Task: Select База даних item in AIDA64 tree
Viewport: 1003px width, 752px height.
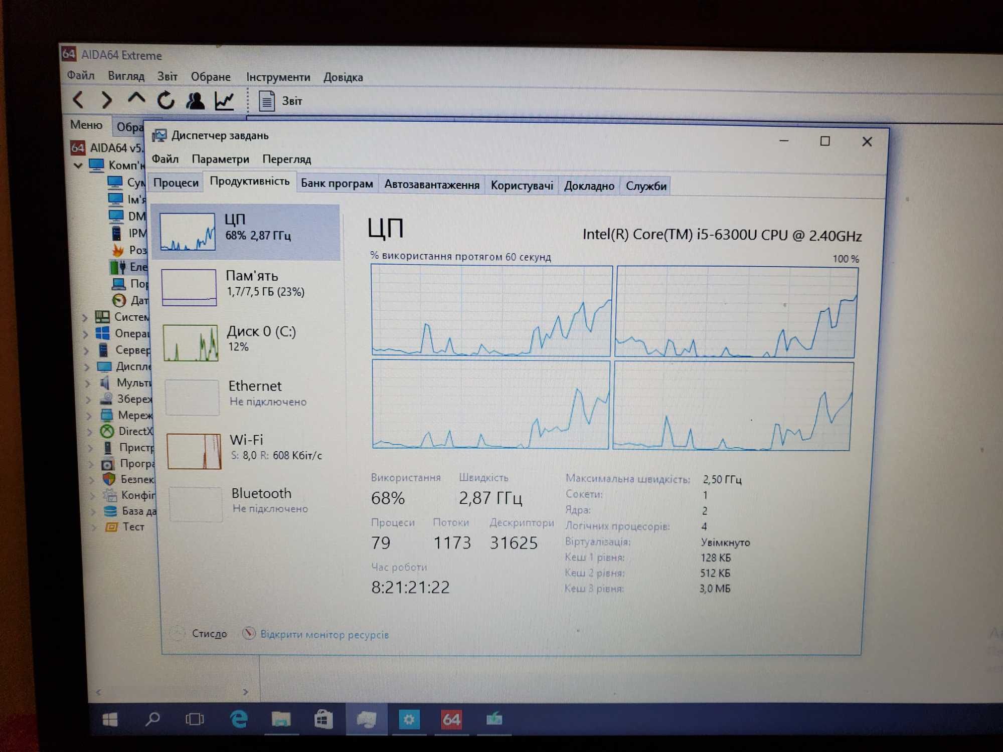Action: tap(131, 511)
